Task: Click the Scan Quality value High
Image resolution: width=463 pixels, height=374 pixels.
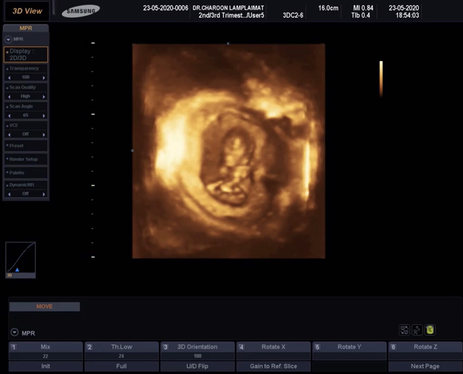Action: 25,96
